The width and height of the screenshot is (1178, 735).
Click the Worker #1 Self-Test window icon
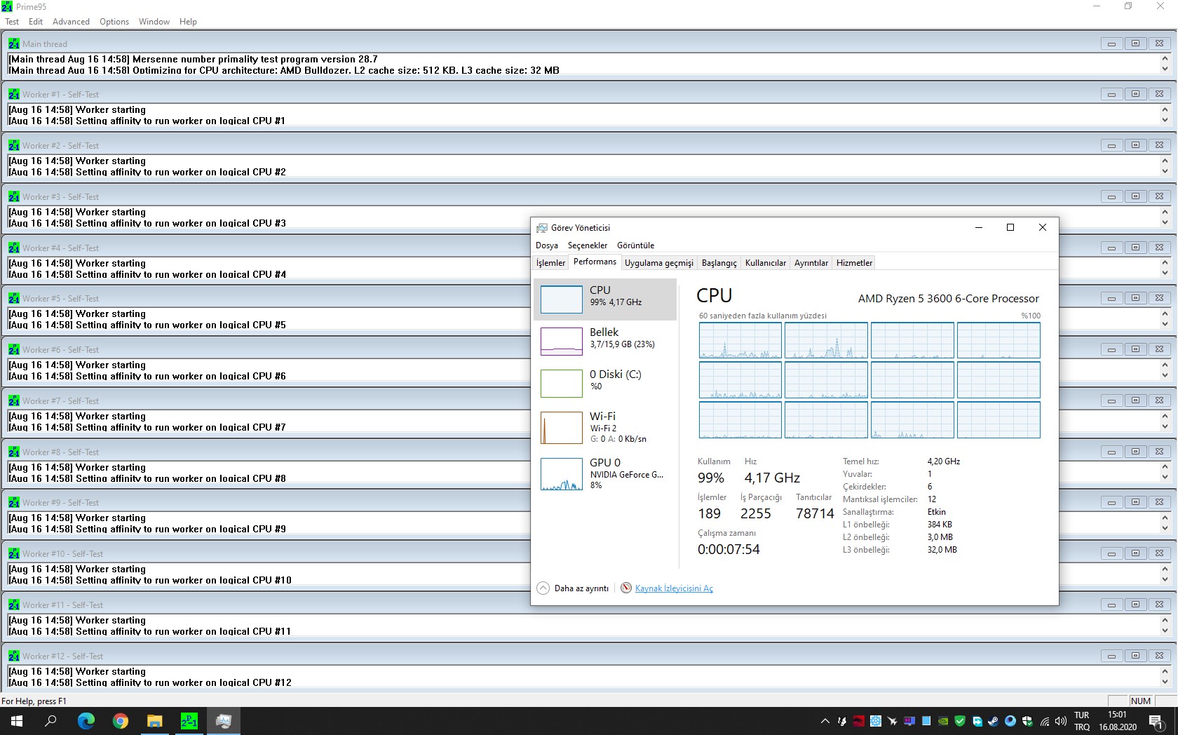(14, 94)
